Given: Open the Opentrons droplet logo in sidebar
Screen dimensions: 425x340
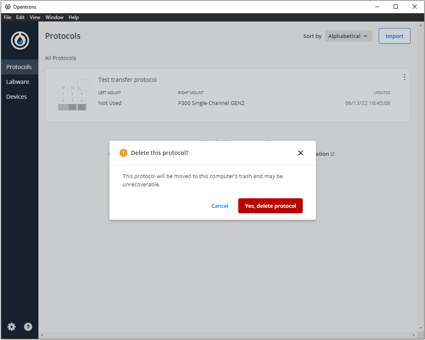Looking at the screenshot, I should tap(19, 40).
